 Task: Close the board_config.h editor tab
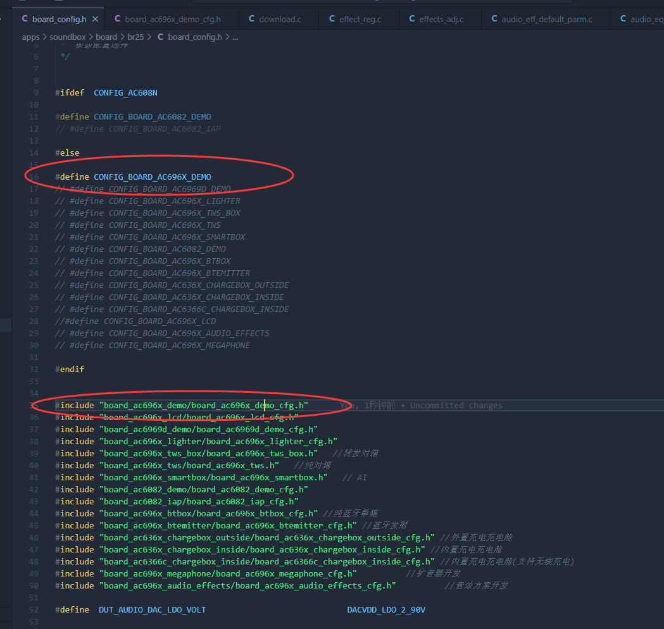tap(96, 19)
